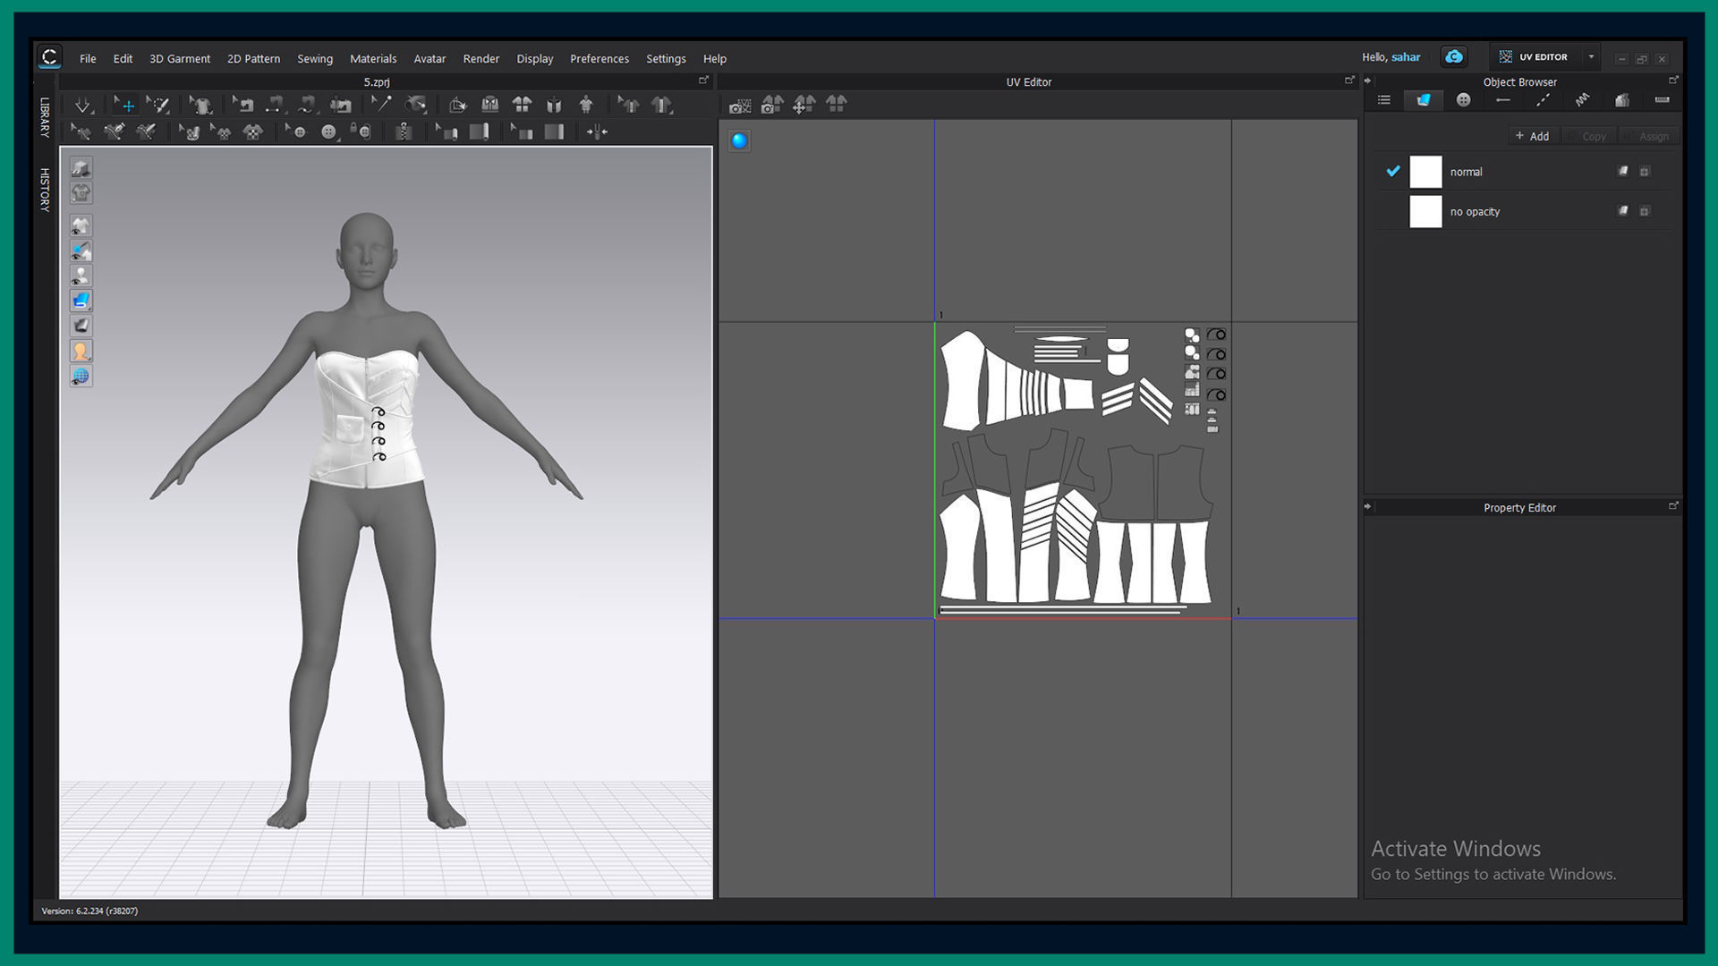
Task: Open the Preferences menu
Action: pyautogui.click(x=600, y=58)
